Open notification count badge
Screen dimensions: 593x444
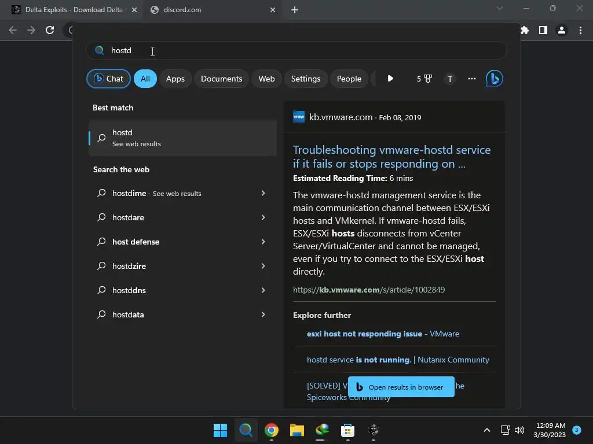click(576, 430)
